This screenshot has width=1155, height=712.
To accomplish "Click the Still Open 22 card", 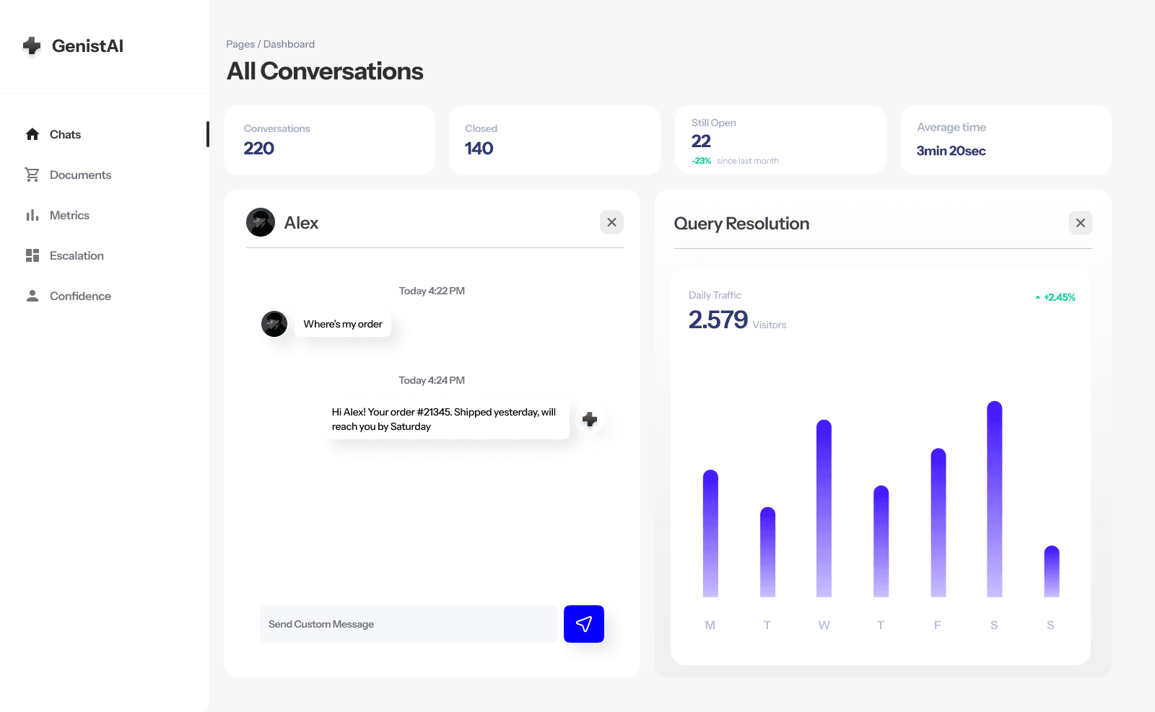I will pyautogui.click(x=780, y=140).
